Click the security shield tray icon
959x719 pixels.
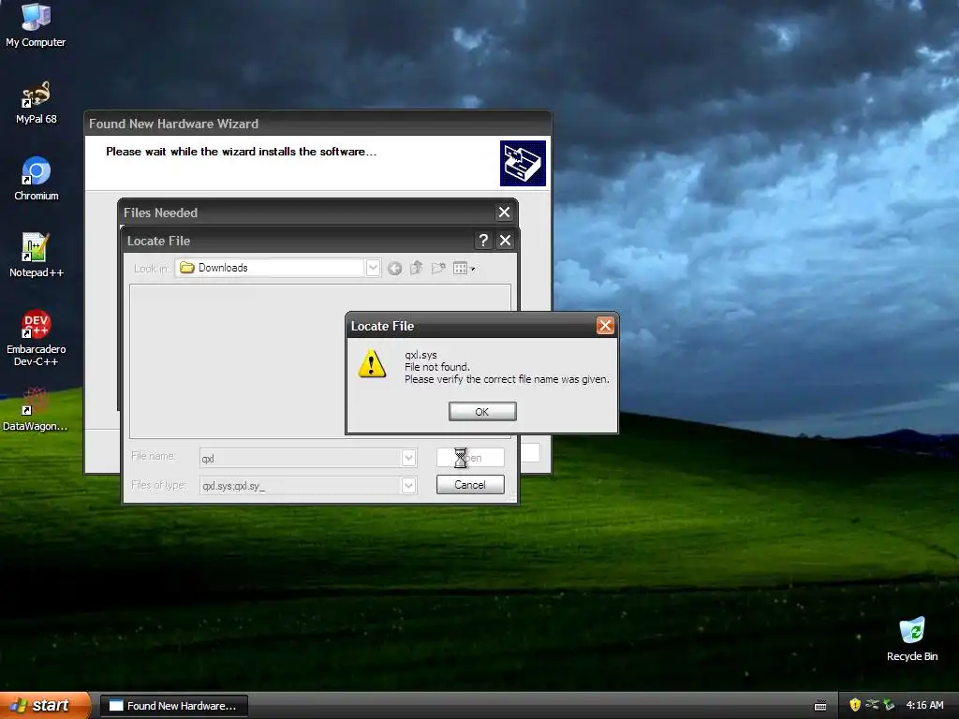click(x=855, y=705)
